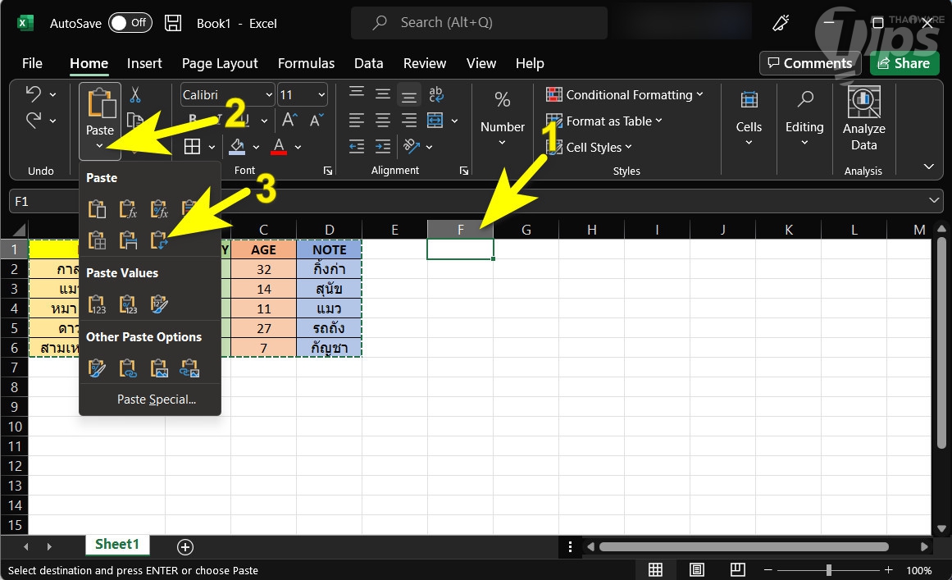
Task: Switch to Normal view in status bar
Action: click(655, 569)
